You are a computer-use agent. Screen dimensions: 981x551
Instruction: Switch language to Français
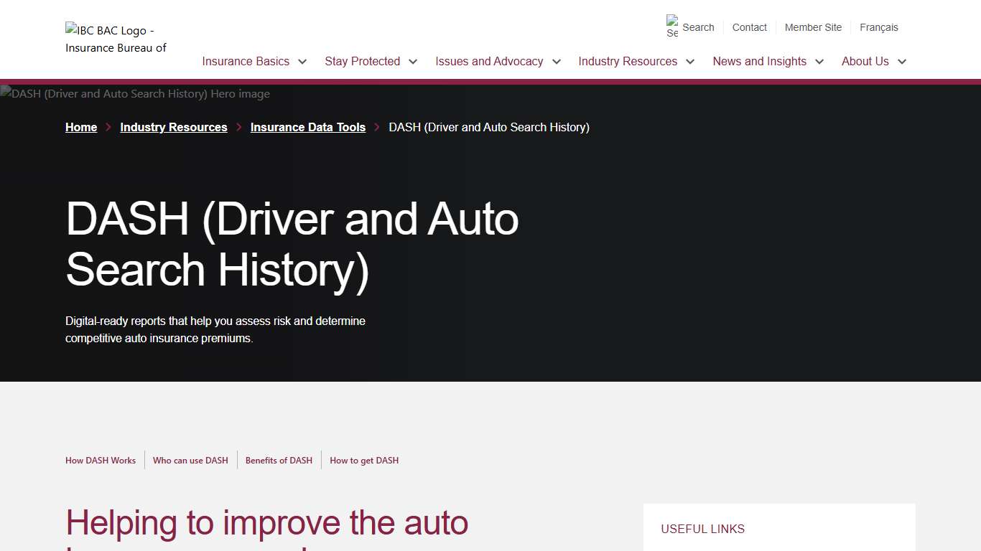tap(879, 27)
